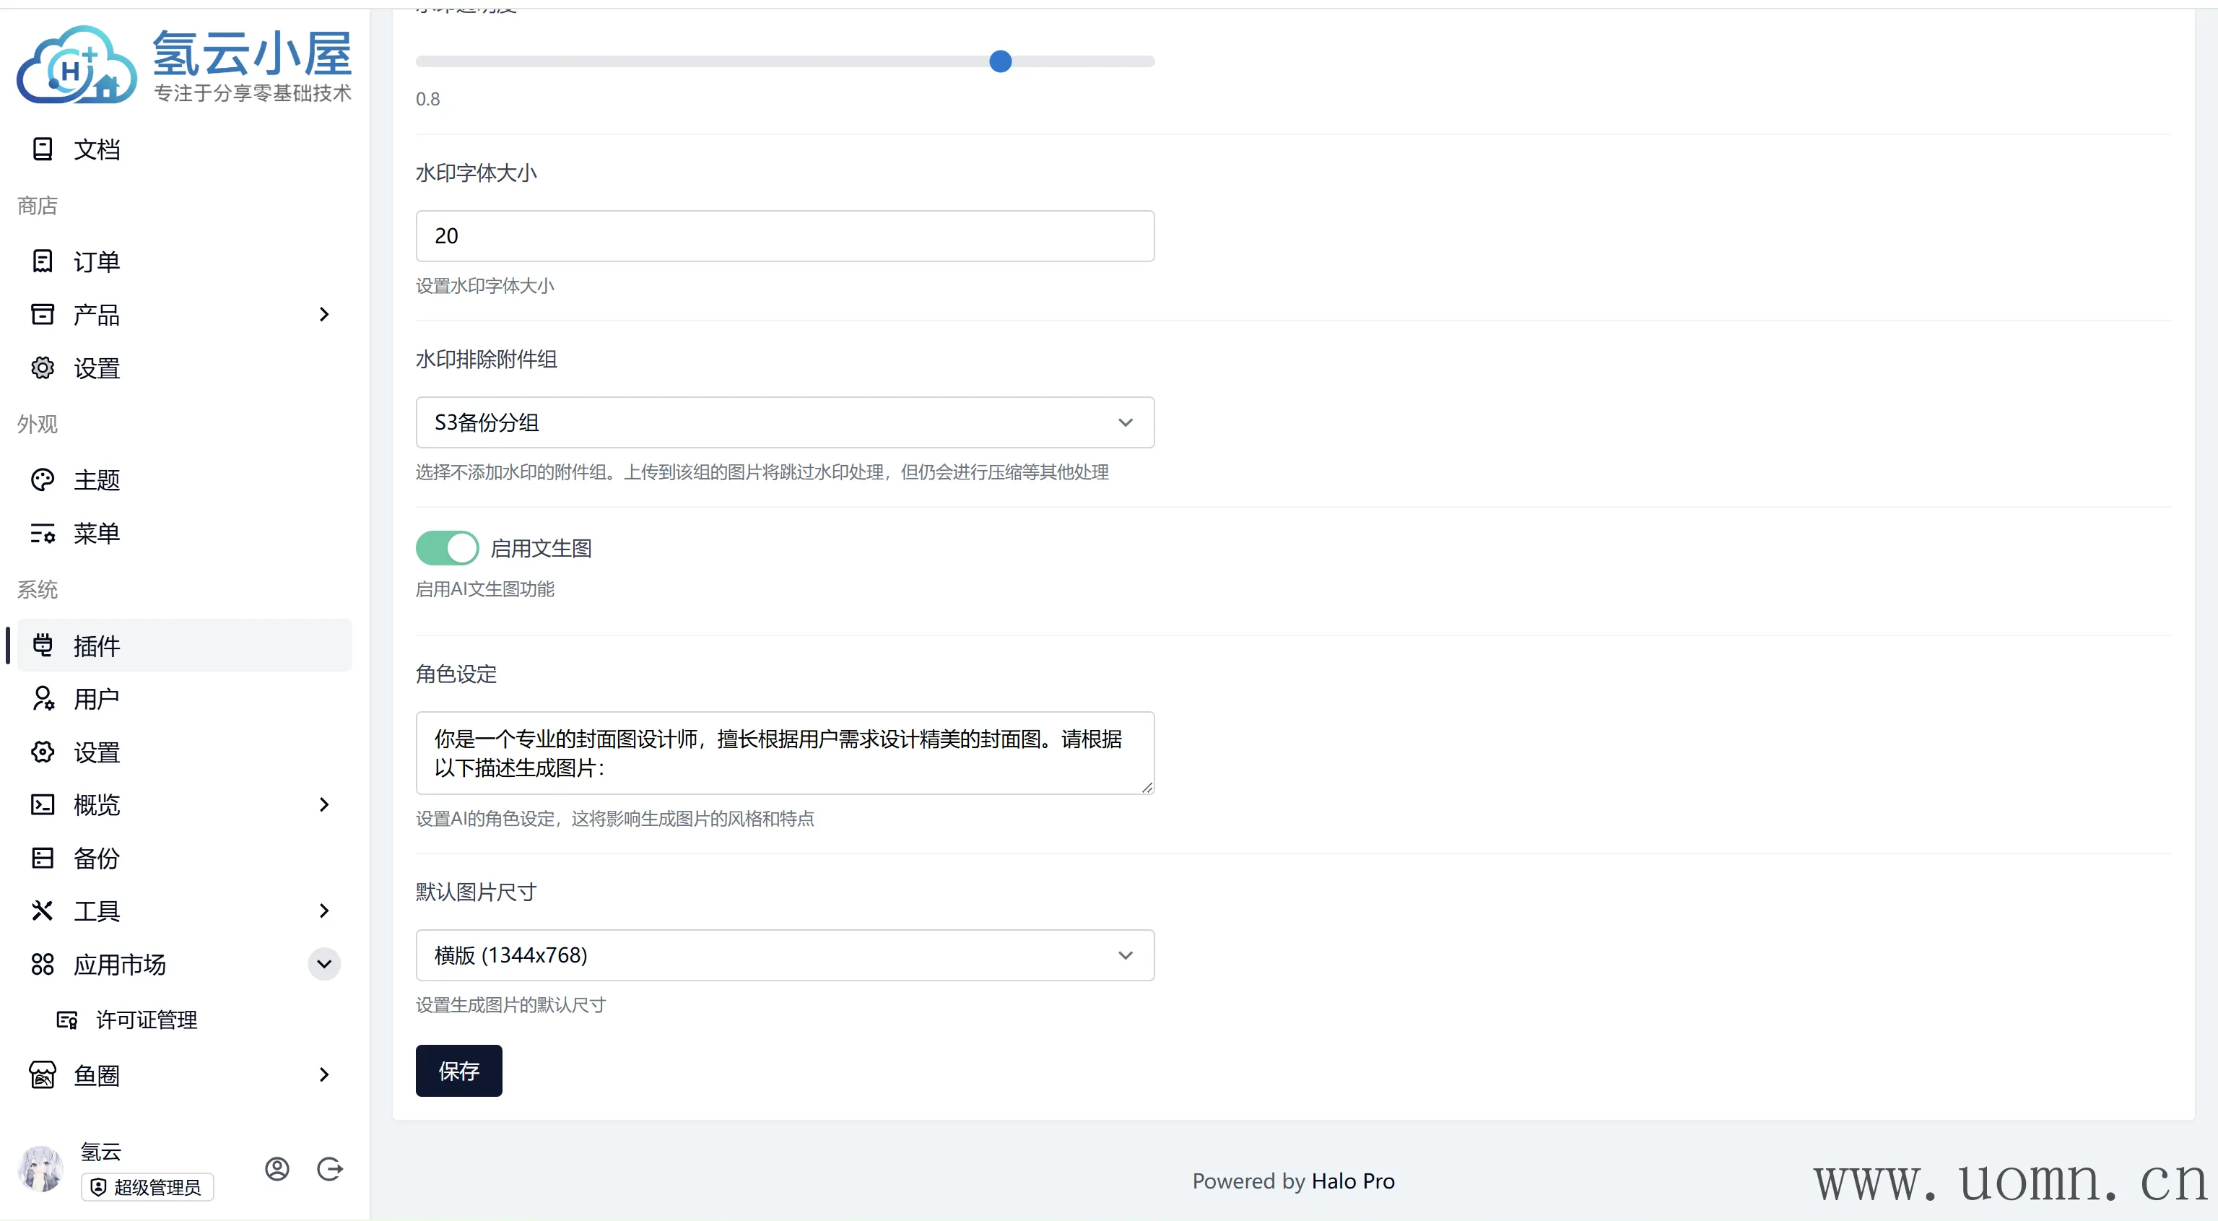Click the 订单 receipt icon
Image resolution: width=2218 pixels, height=1221 pixels.
(x=42, y=261)
